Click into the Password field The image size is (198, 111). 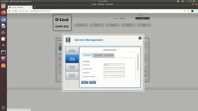coord(114,73)
